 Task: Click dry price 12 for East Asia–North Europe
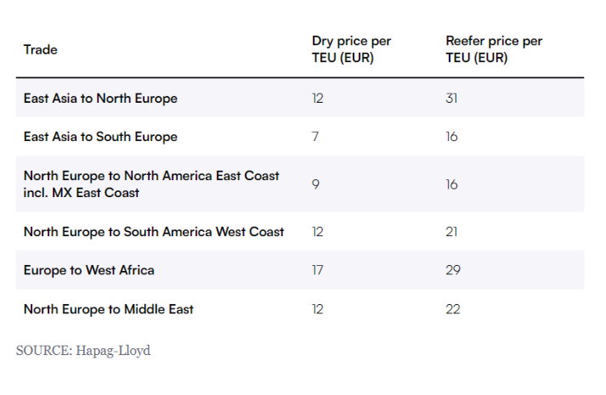(317, 98)
